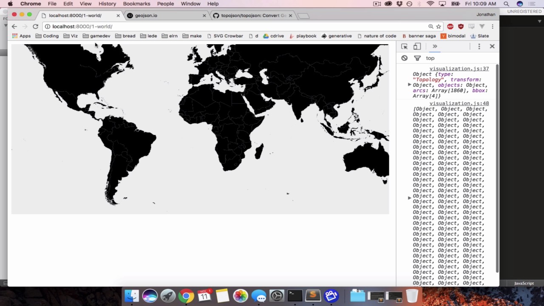544x306 pixels.
Task: Open the View menu
Action: click(x=85, y=4)
